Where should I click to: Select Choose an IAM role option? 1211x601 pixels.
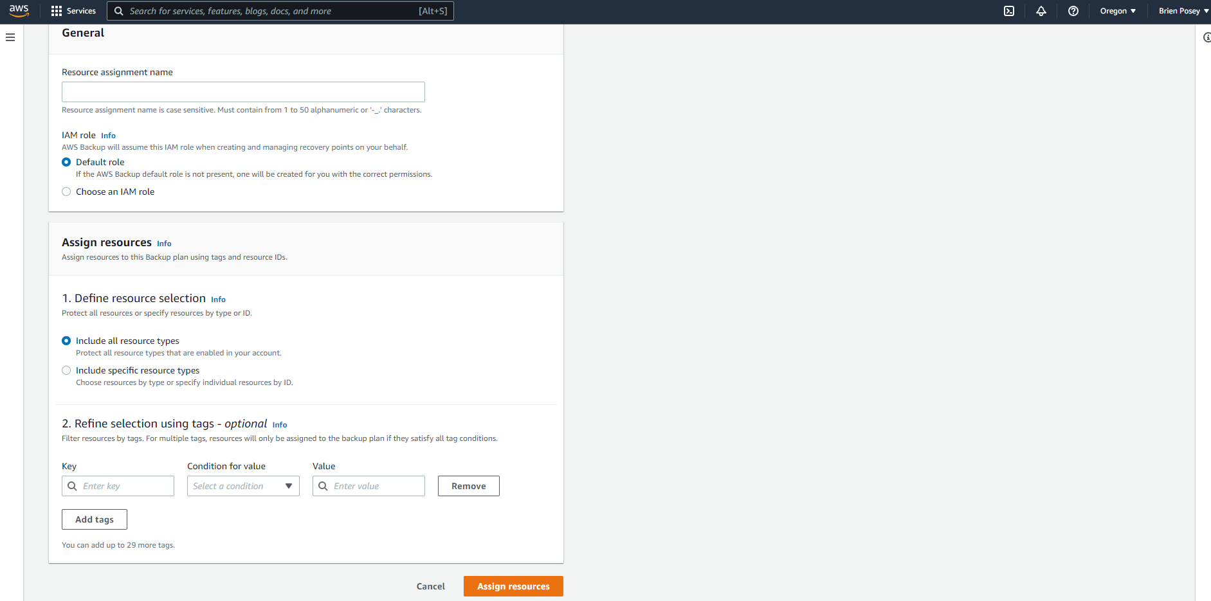pos(66,192)
